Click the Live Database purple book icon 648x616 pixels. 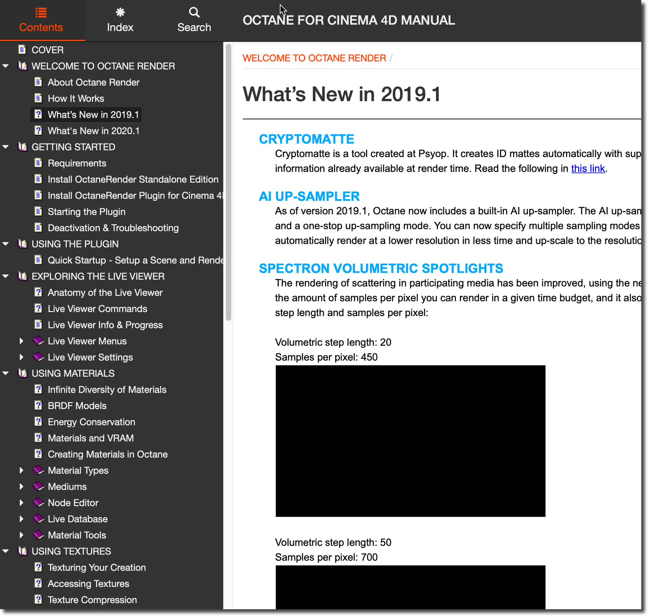click(38, 519)
